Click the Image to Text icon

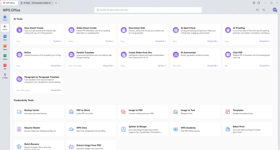pos(176,112)
